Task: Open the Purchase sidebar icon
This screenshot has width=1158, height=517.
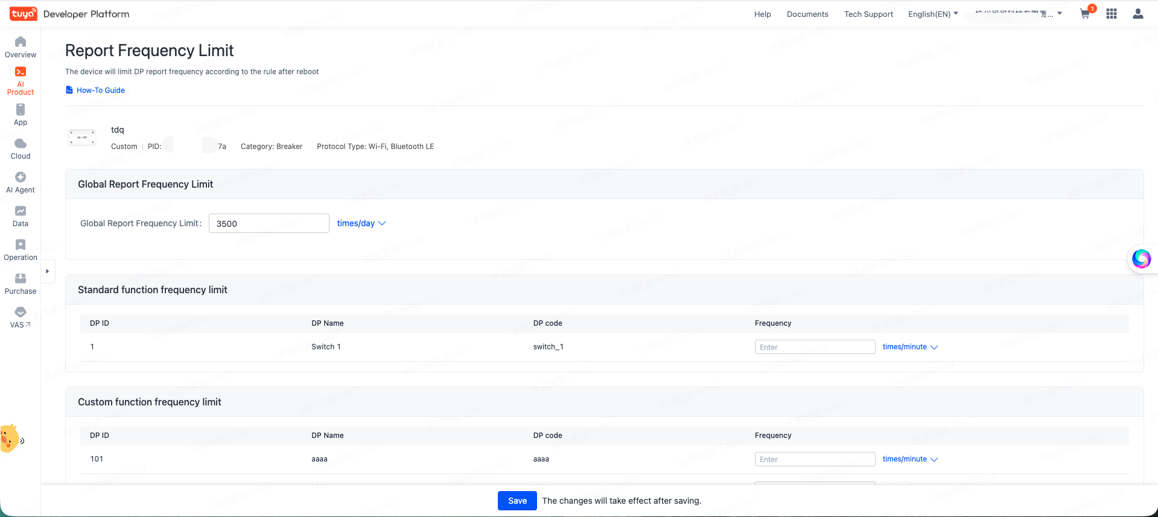Action: click(21, 278)
